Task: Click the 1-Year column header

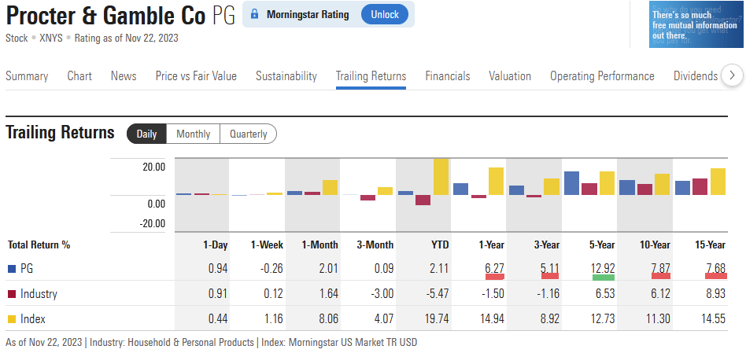Action: tap(492, 245)
